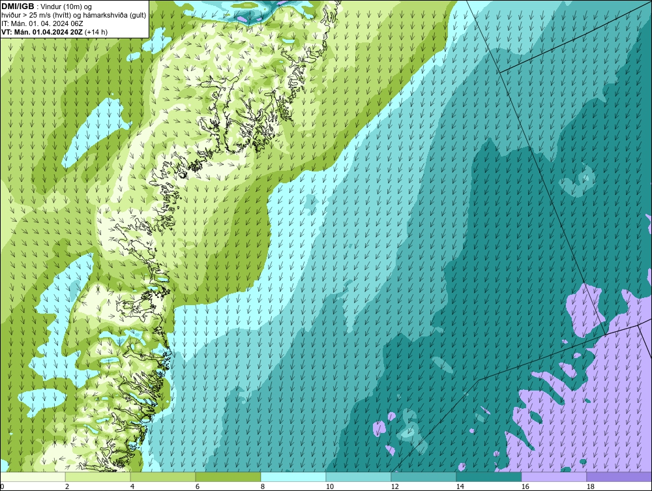Click the scale label '8'
652x491 pixels.
tap(262, 486)
